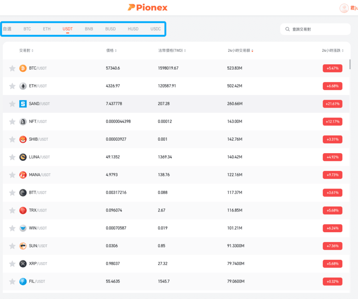The image size is (358, 299).
Task: Favorite ETH/USDT with its star
Action: coord(12,86)
